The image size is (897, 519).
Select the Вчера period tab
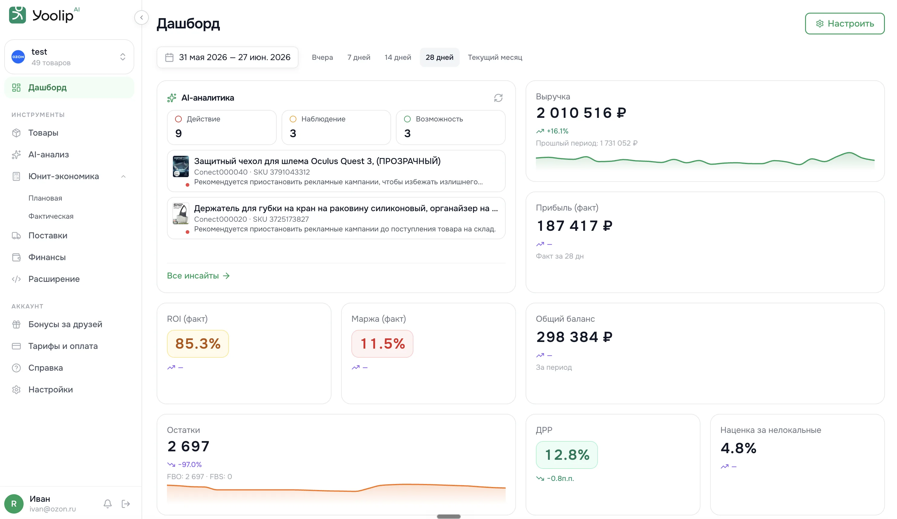[322, 57]
